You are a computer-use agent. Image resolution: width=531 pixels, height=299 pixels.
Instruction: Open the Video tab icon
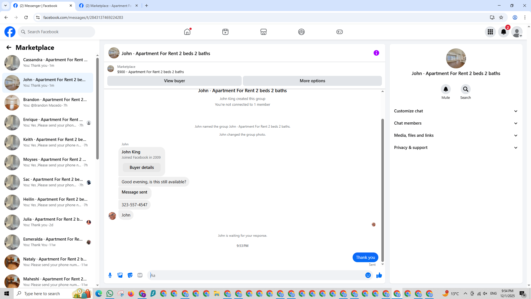pos(225,32)
